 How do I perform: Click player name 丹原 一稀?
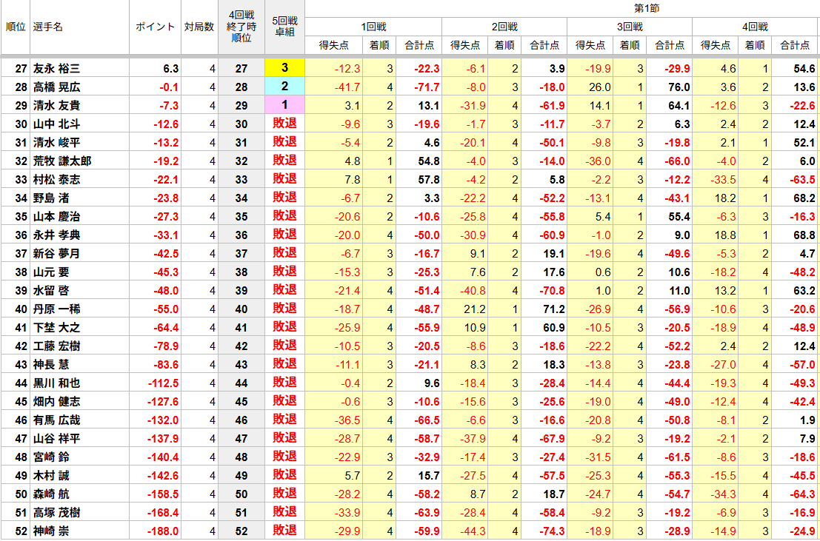(56, 309)
